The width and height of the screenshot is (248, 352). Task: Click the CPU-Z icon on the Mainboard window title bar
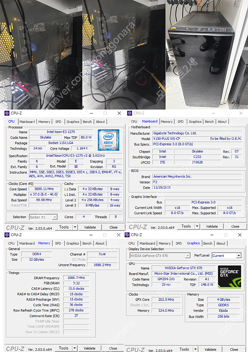pyautogui.click(x=130, y=113)
